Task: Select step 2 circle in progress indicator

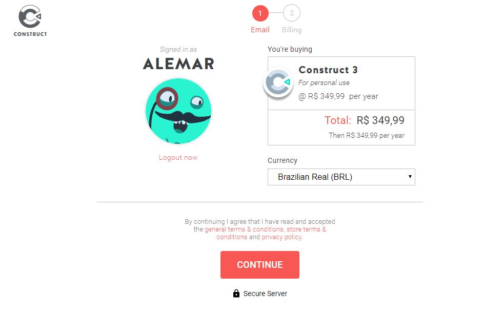Action: pyautogui.click(x=292, y=13)
